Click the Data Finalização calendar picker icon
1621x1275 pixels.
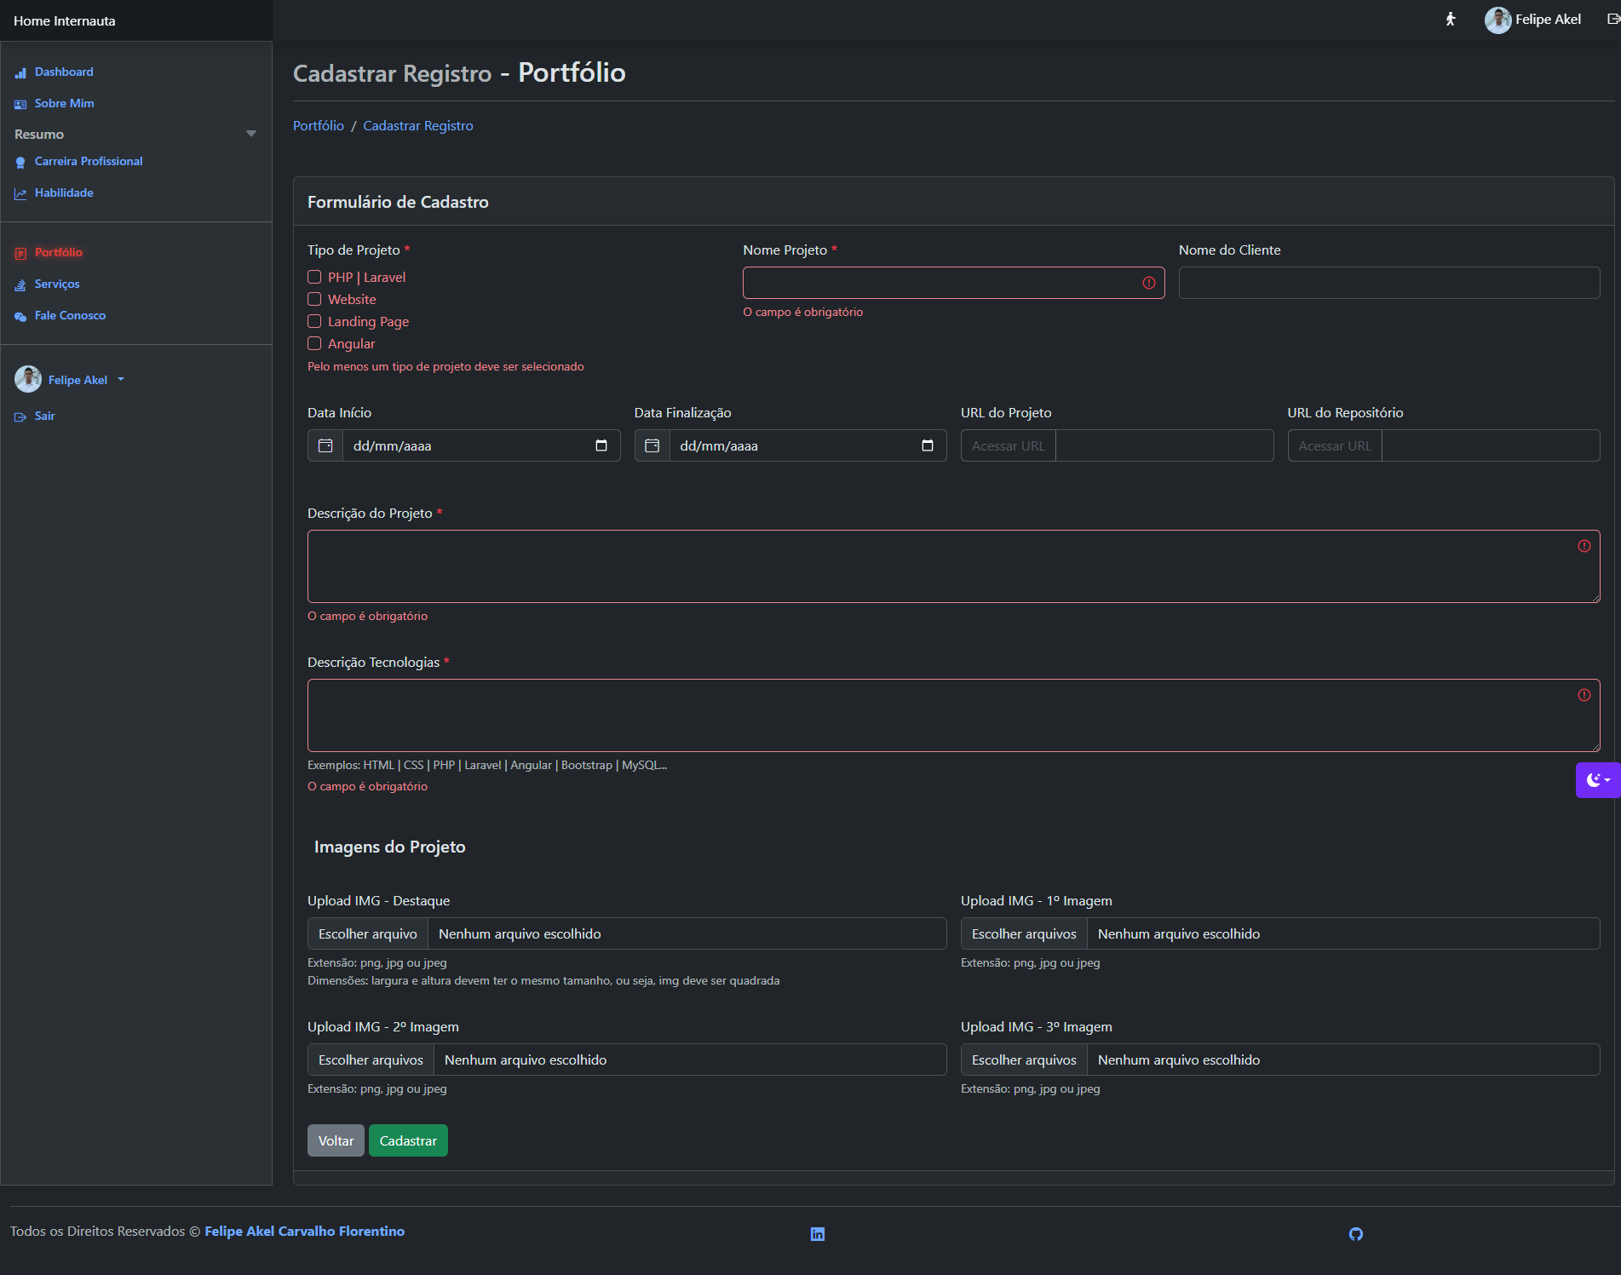click(927, 445)
